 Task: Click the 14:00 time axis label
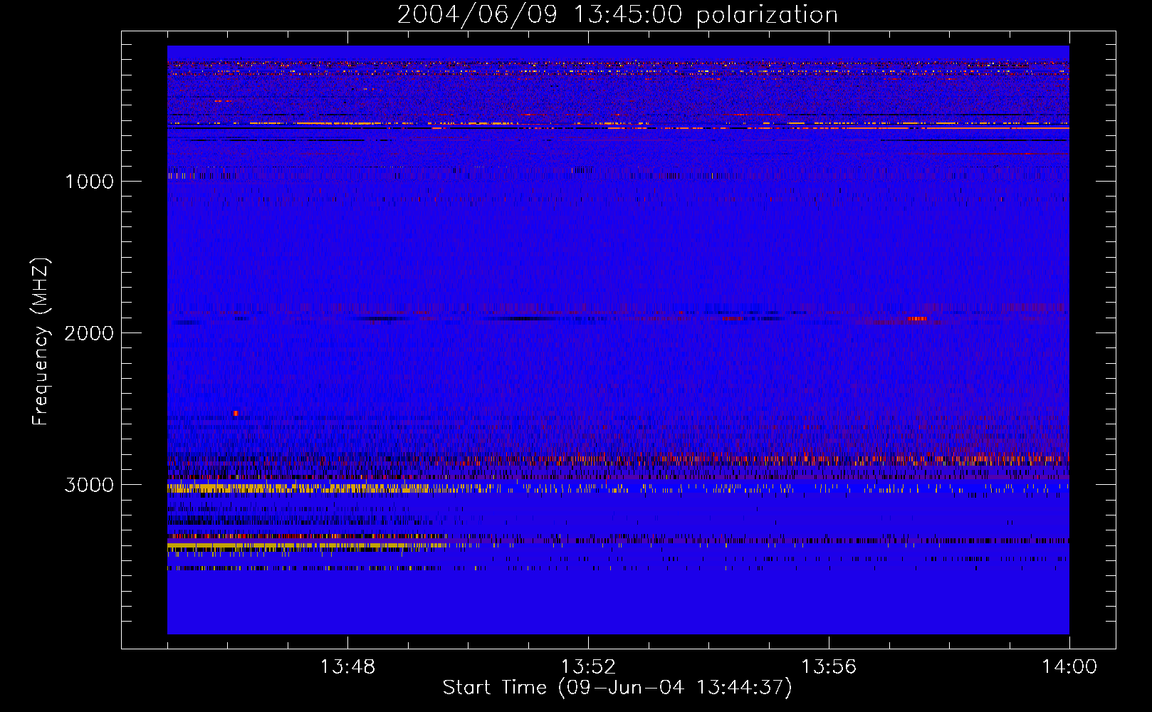tap(1069, 667)
